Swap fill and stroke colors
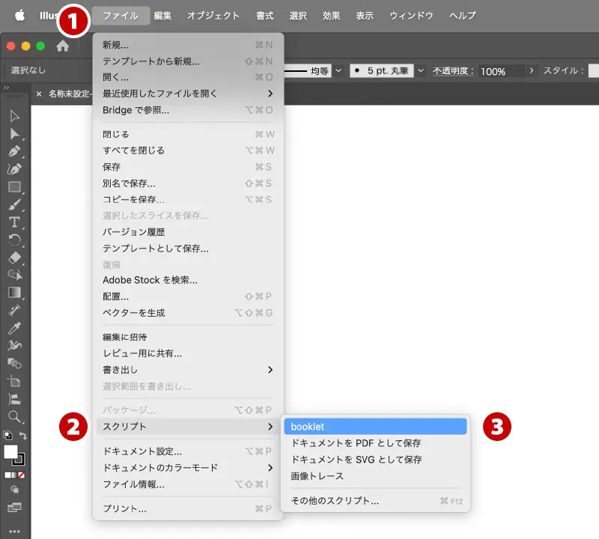This screenshot has height=539, width=599. click(24, 436)
